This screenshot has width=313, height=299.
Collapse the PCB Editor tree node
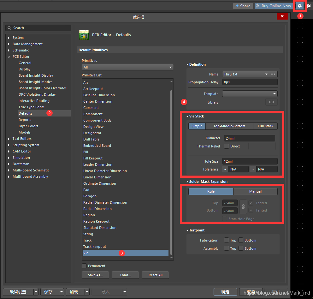tap(9, 57)
